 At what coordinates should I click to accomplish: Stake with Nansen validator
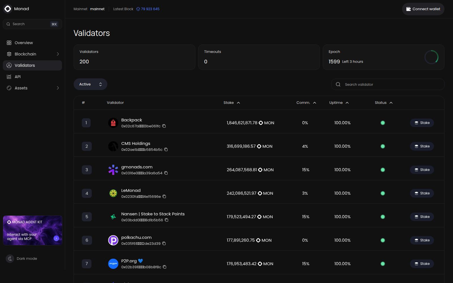click(x=422, y=217)
